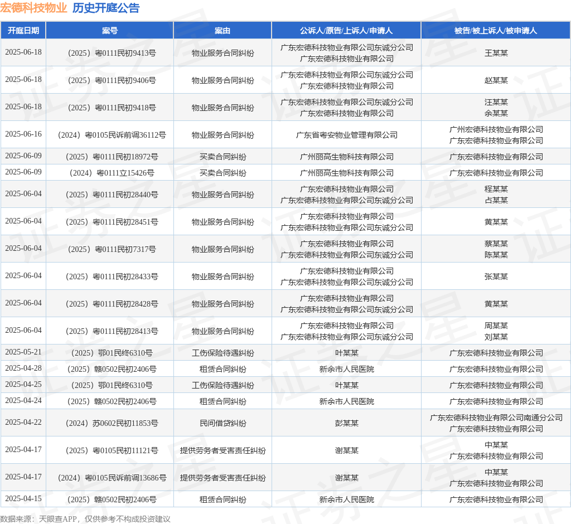Click defendant 王某某
This screenshot has width=571, height=524.
(496, 53)
